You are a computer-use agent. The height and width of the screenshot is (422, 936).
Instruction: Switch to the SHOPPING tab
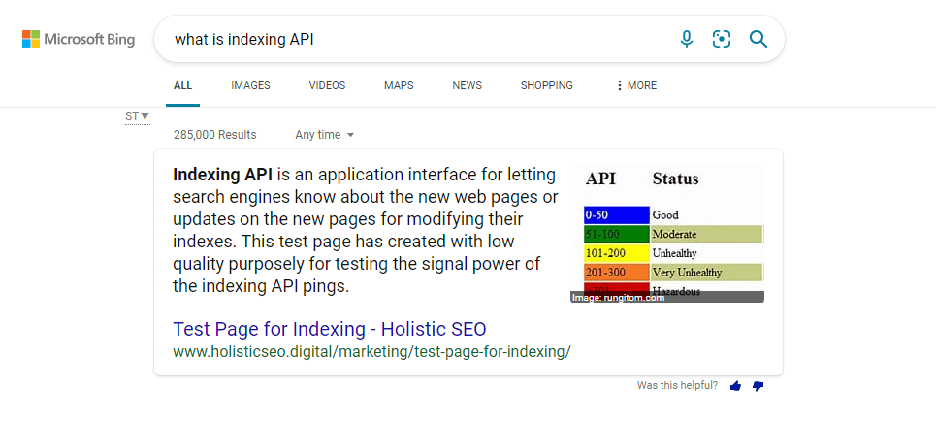[x=547, y=85]
